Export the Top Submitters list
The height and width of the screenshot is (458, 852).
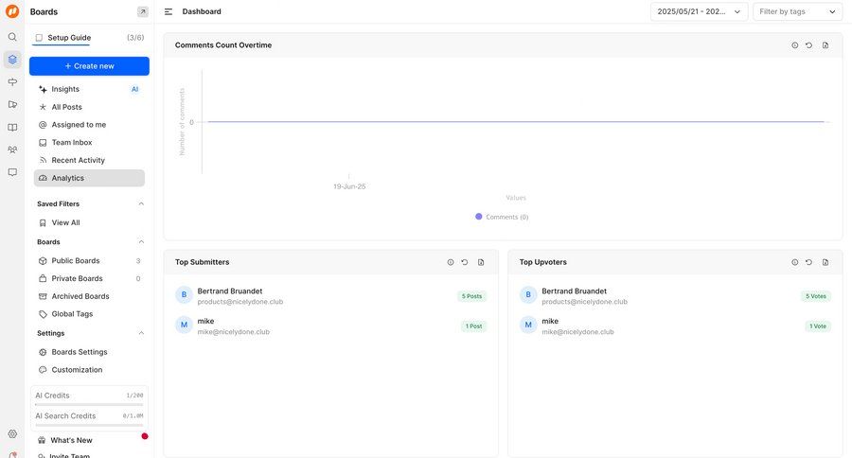[x=481, y=262]
